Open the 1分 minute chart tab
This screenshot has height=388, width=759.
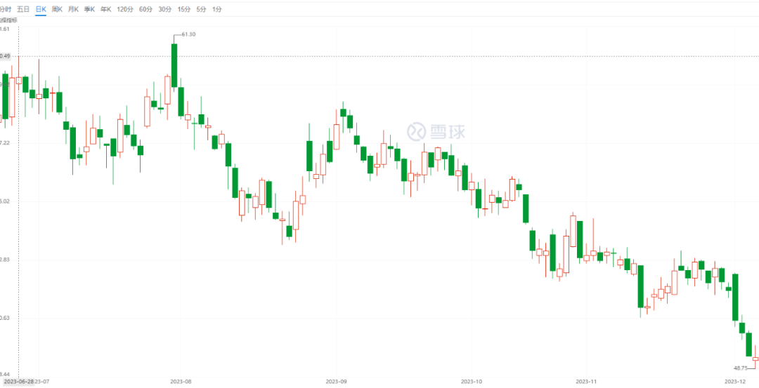(x=216, y=9)
